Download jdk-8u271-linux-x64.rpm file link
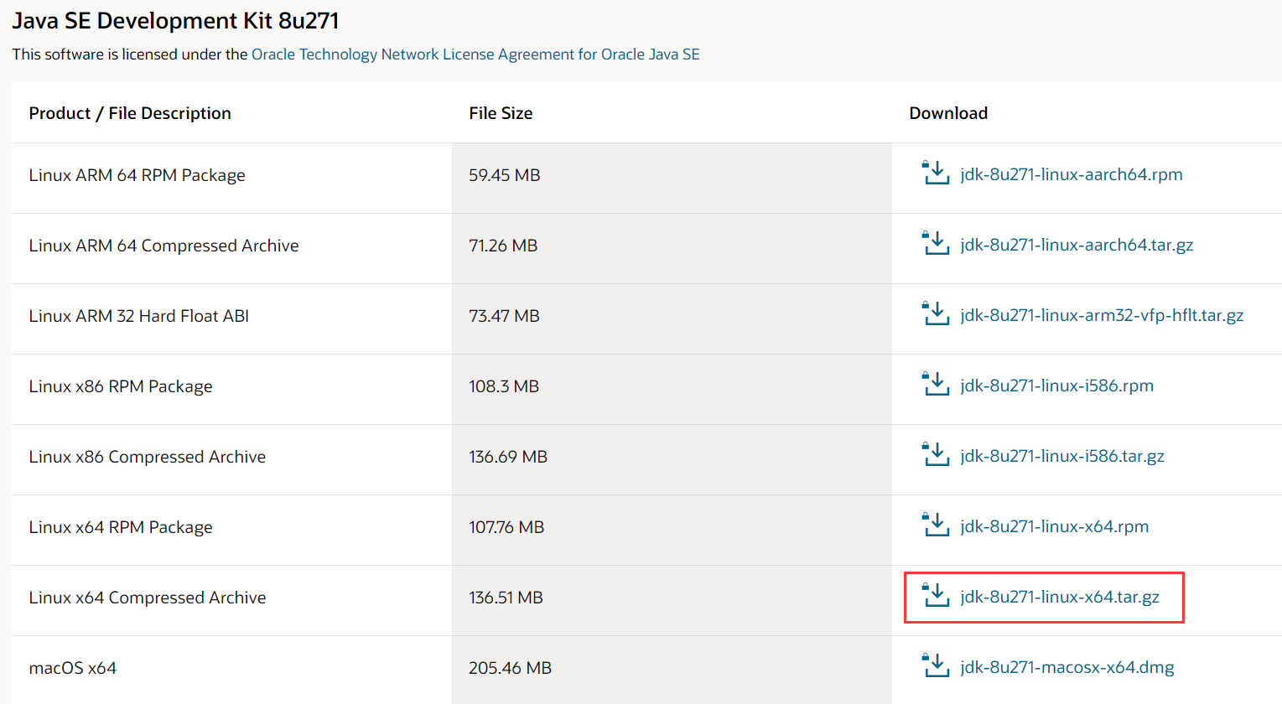The image size is (1282, 704). pos(1054,526)
